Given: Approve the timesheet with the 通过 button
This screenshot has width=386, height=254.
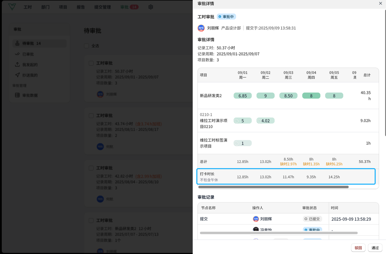Looking at the screenshot, I should pyautogui.click(x=375, y=247).
